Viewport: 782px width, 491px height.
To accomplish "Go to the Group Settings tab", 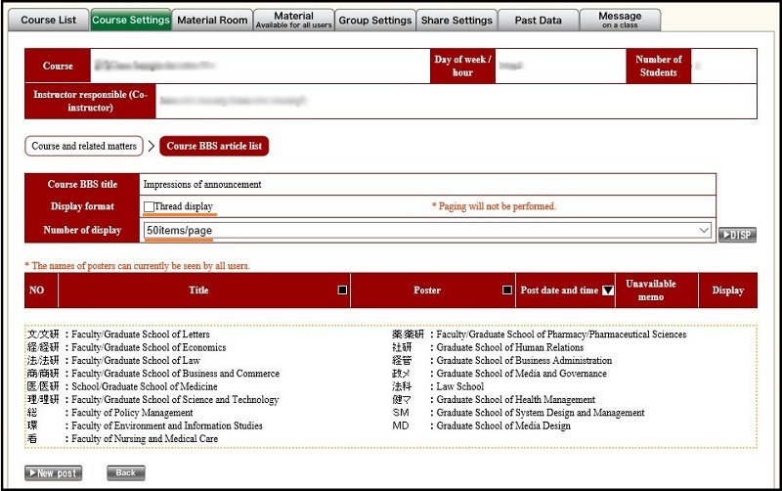I will pyautogui.click(x=375, y=21).
